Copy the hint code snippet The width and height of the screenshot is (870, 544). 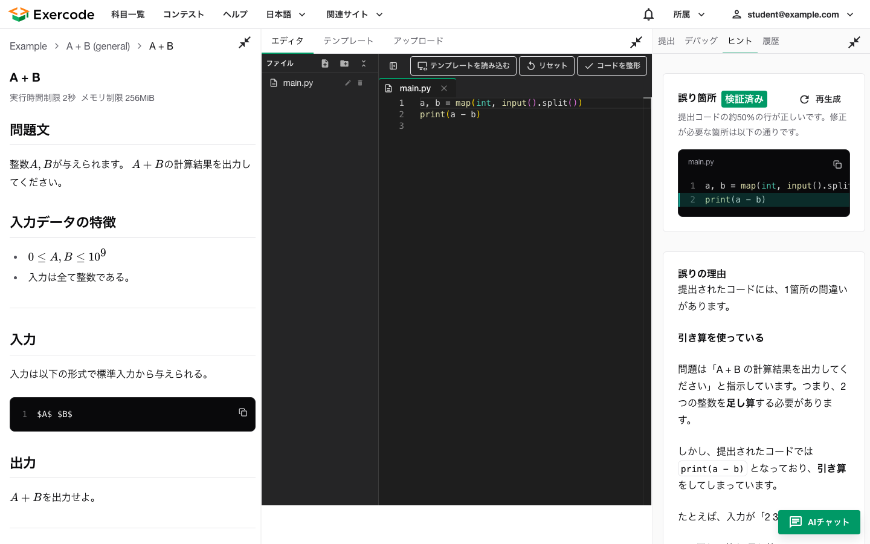coord(837,164)
